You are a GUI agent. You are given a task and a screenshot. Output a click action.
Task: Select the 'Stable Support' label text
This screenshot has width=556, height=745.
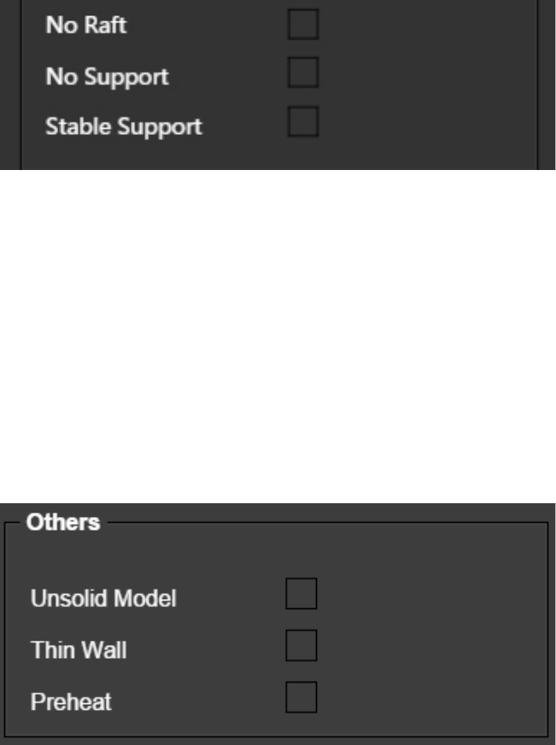[123, 126]
